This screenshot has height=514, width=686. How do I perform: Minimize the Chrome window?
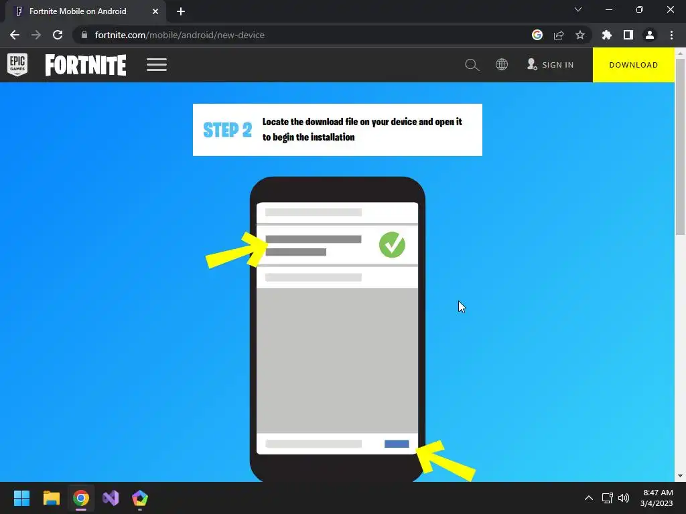(x=609, y=9)
